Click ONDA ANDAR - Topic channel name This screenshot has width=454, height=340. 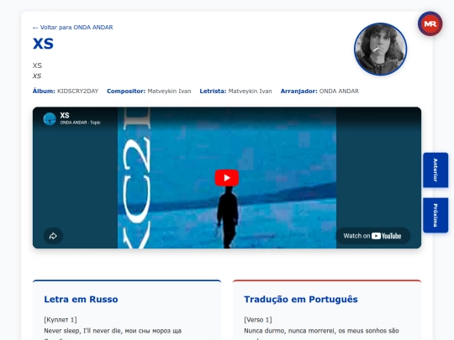click(80, 123)
